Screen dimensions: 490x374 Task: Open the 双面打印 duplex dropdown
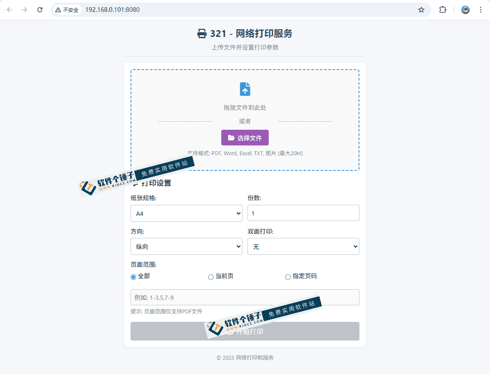pos(303,246)
